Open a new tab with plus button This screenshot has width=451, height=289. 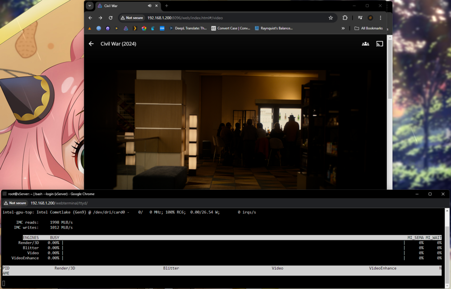166,6
